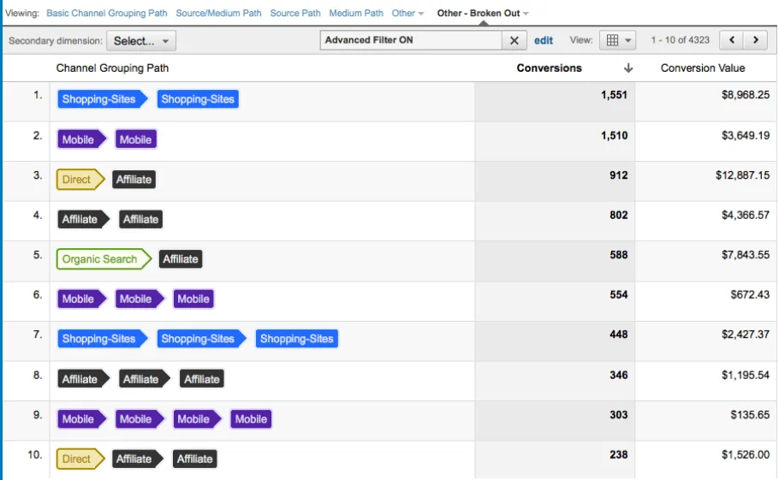Click fourth Mobile tag in row 9
This screenshot has height=480, width=779.
click(x=251, y=419)
